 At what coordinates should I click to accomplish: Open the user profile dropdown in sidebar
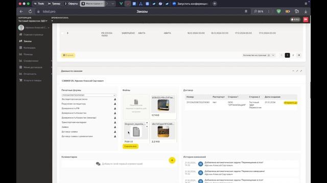pyautogui.click(x=34, y=27)
